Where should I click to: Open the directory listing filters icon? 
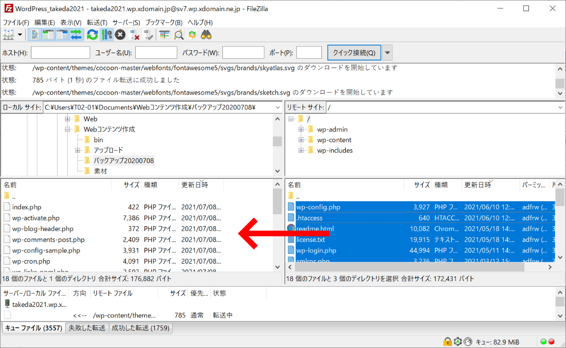(x=164, y=34)
